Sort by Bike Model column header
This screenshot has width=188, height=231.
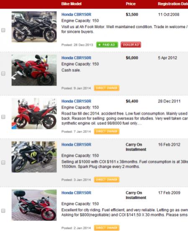click(71, 4)
